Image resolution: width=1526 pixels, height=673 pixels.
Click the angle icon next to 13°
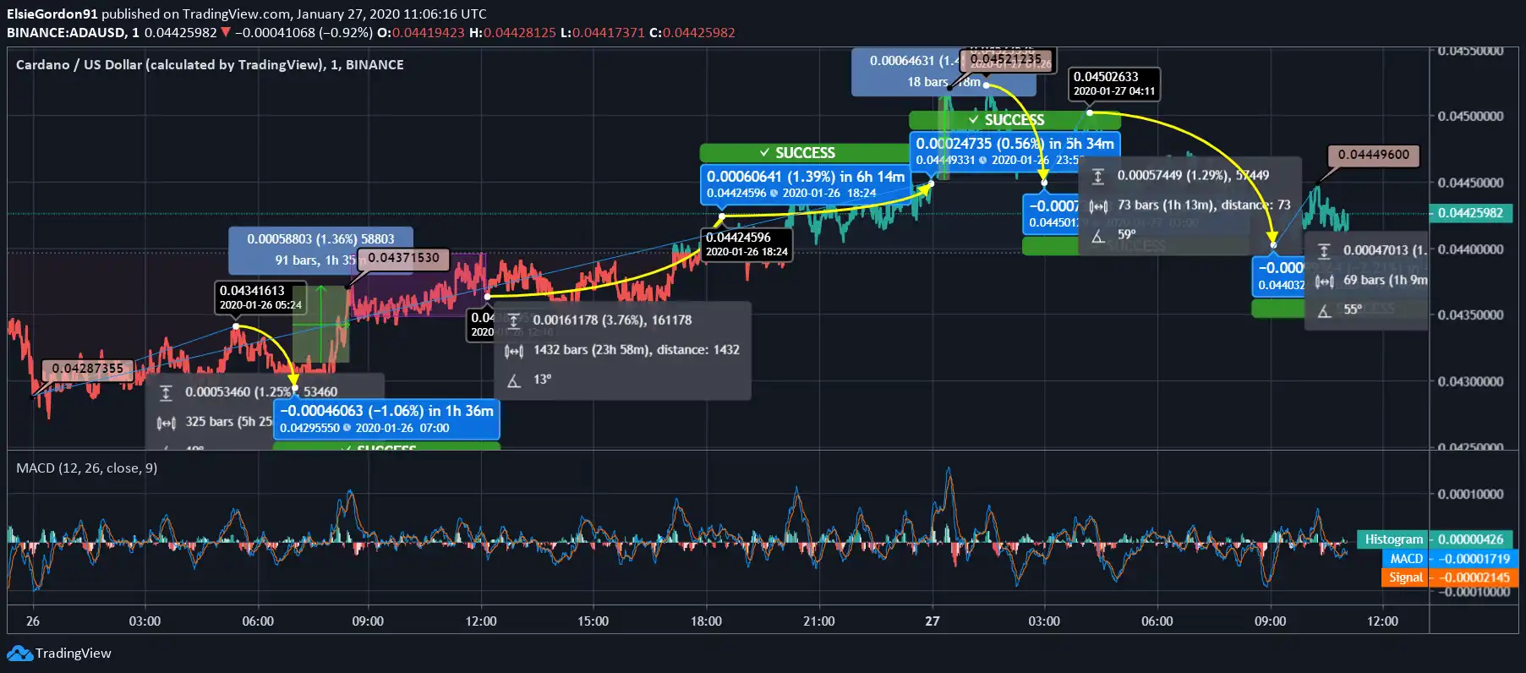(513, 380)
